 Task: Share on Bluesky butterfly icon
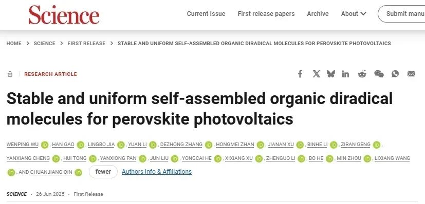tap(330, 74)
